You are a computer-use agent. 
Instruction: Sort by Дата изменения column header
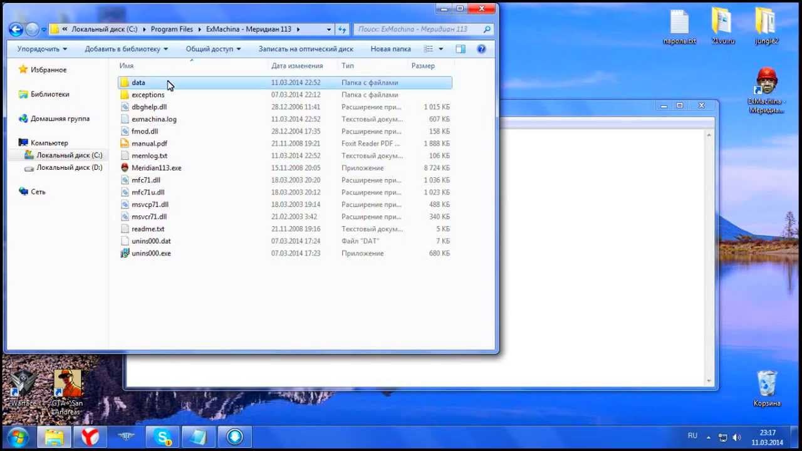point(297,66)
